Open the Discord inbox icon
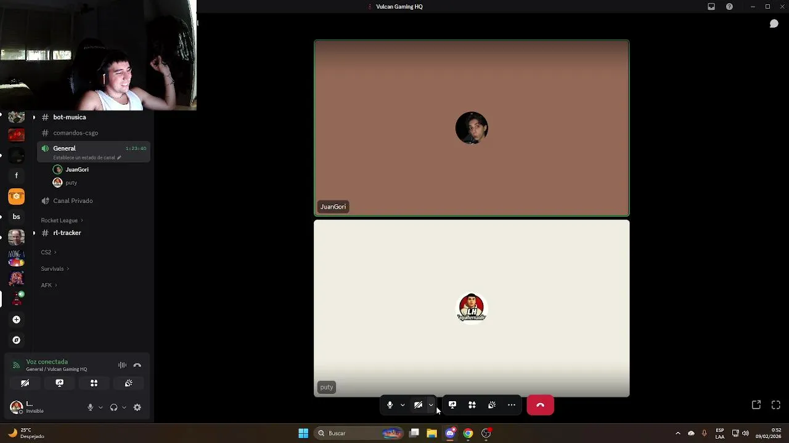 711,7
